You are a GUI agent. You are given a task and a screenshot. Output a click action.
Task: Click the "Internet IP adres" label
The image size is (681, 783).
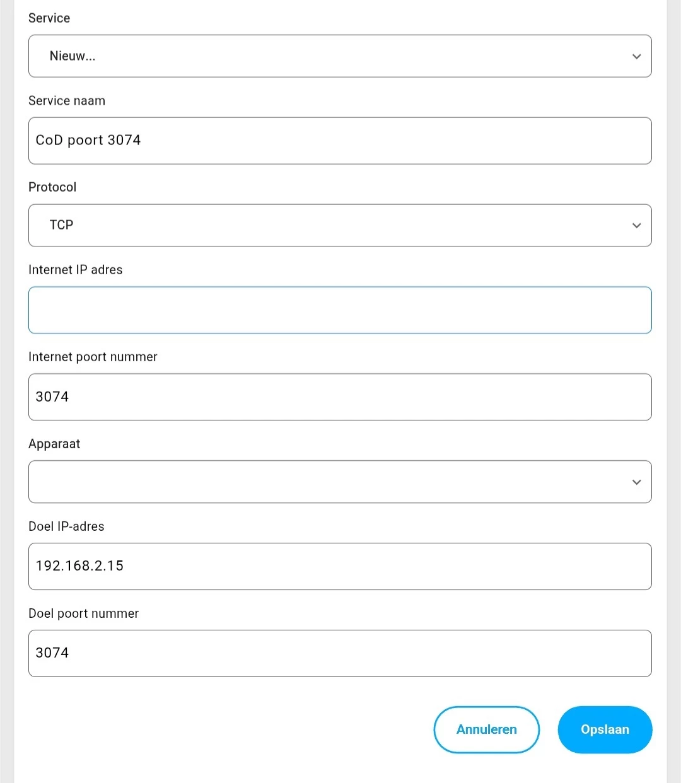[76, 270]
